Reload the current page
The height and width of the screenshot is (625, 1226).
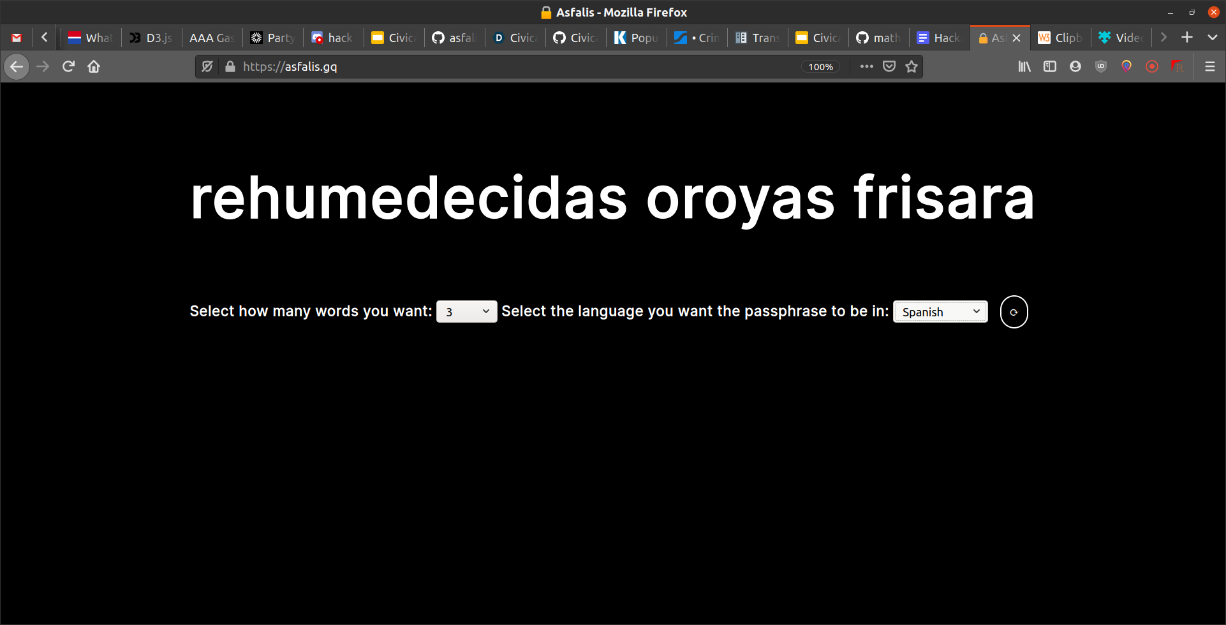68,66
